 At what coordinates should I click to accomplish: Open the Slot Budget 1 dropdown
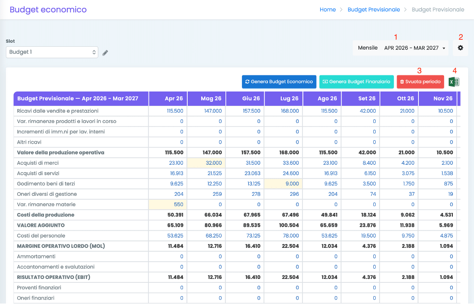point(52,52)
